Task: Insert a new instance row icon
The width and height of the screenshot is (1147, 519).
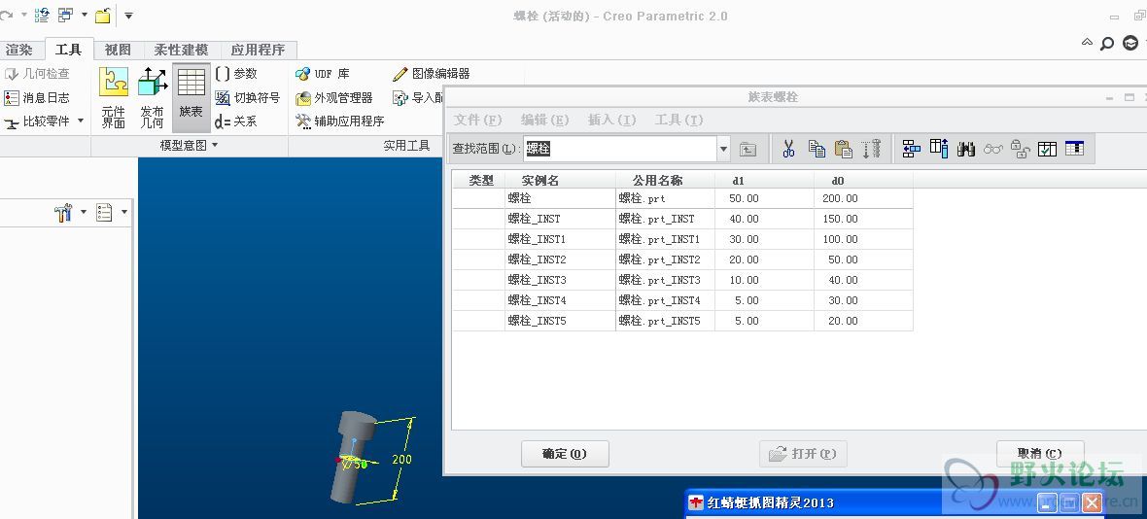Action: [x=912, y=149]
